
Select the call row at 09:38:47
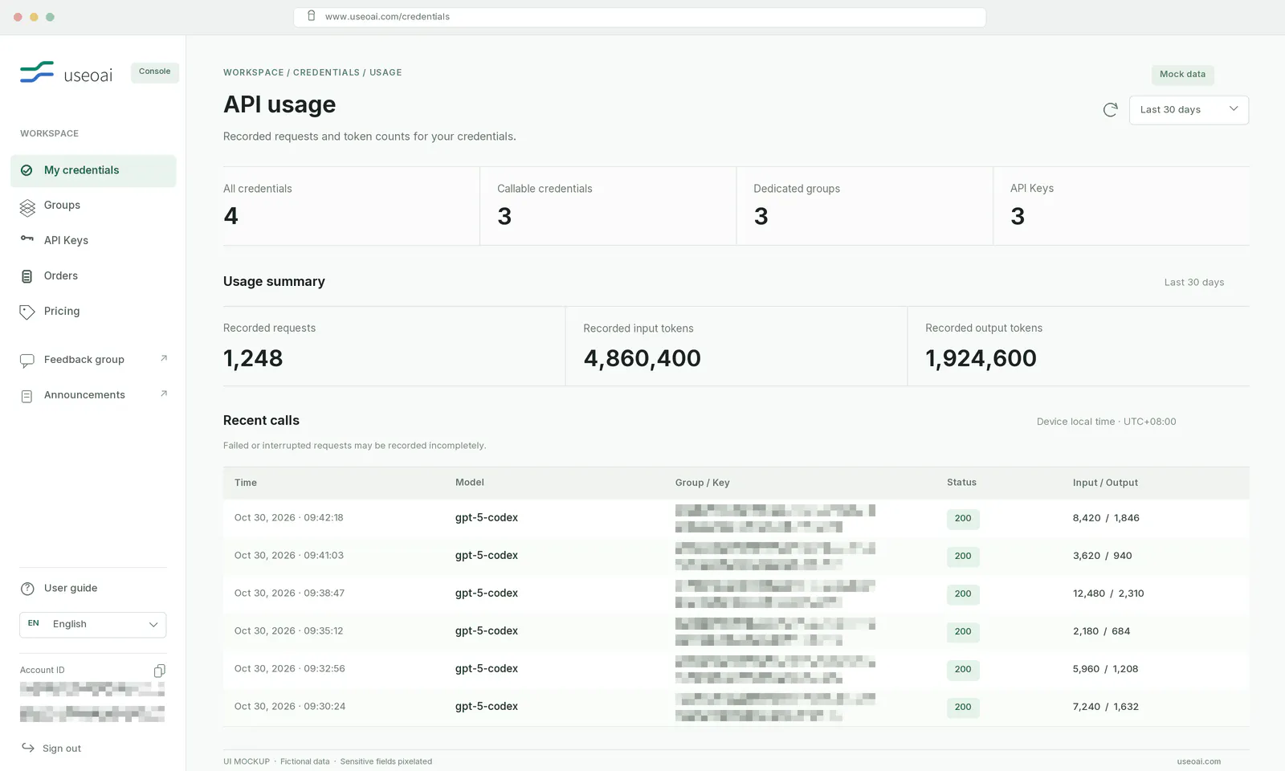click(x=736, y=594)
